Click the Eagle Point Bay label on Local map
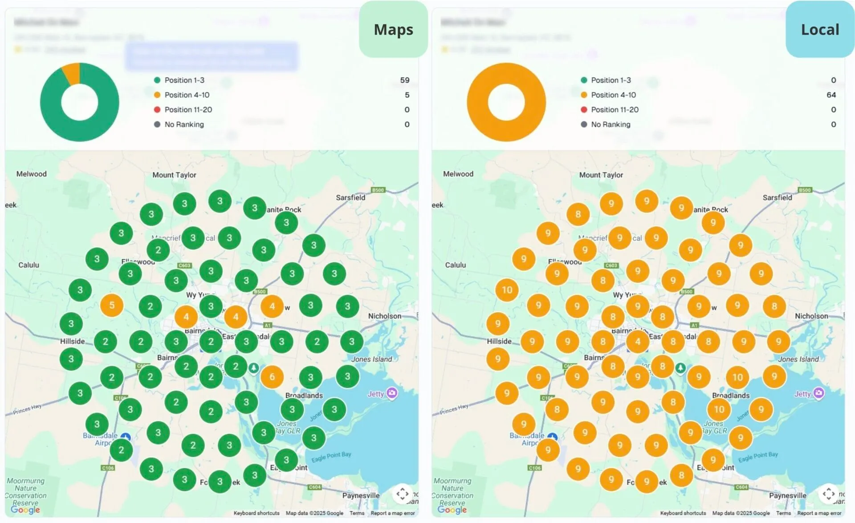Screen dimensions: 855x523 click(x=758, y=457)
